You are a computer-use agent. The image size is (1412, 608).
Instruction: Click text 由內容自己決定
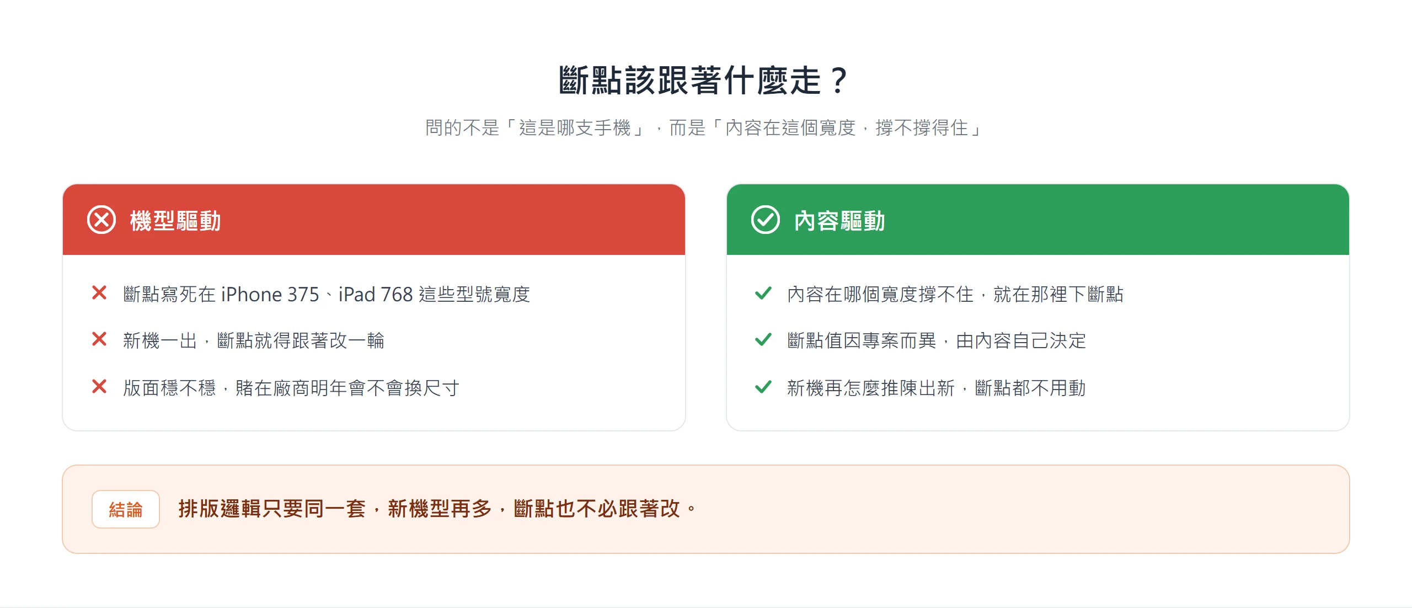coord(1021,340)
